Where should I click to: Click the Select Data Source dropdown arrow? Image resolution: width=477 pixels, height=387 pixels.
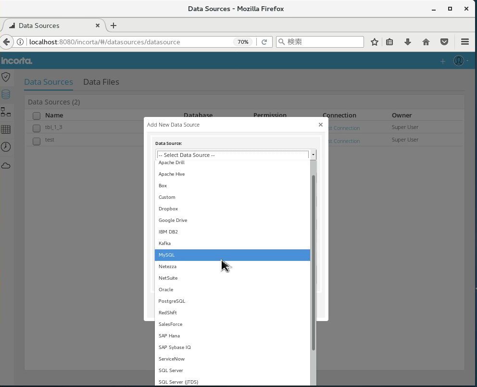click(x=313, y=155)
